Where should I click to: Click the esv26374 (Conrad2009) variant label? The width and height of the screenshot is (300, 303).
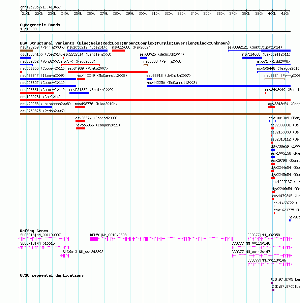tap(96, 118)
